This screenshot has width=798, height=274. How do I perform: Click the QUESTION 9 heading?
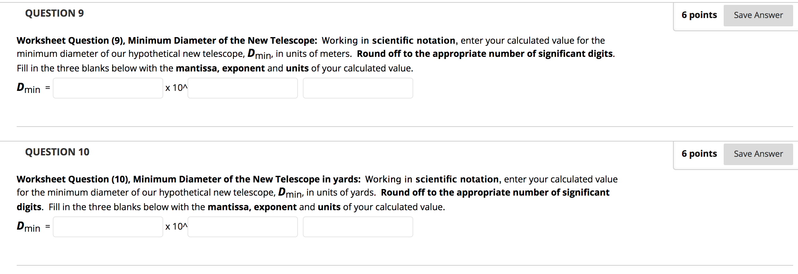(x=55, y=13)
